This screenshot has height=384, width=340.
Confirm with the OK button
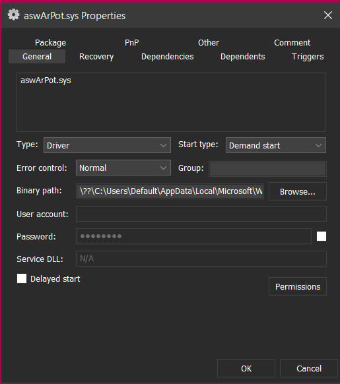(246, 368)
